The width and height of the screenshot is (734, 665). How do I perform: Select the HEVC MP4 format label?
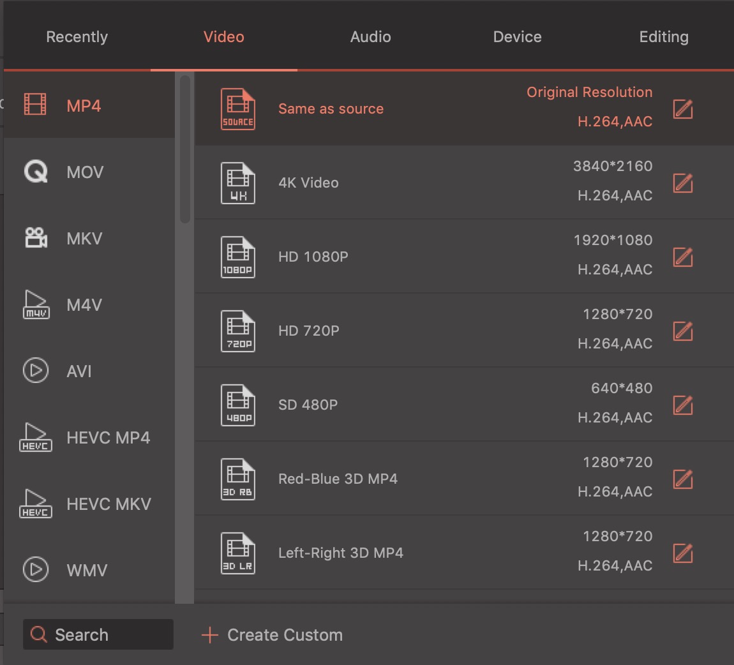pyautogui.click(x=108, y=438)
